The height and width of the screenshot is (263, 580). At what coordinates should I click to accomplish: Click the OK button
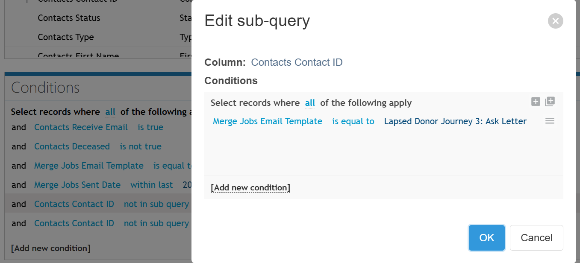(x=487, y=238)
